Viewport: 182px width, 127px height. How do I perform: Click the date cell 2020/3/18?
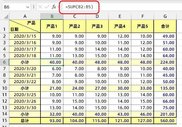point(25,56)
